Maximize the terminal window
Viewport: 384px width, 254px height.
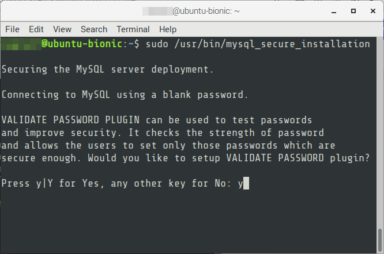353,11
